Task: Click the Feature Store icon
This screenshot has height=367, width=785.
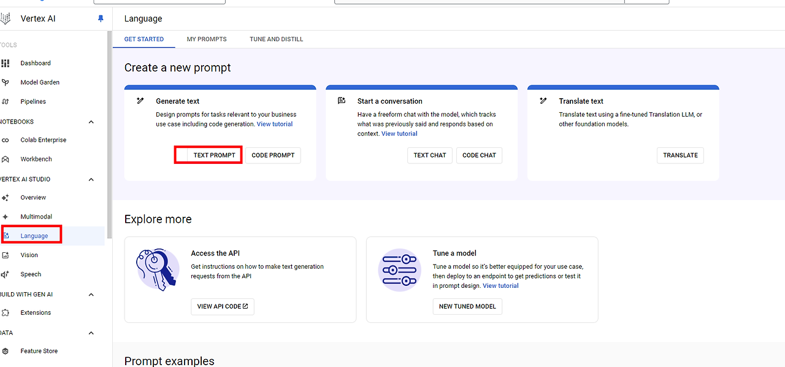Action: pos(6,351)
